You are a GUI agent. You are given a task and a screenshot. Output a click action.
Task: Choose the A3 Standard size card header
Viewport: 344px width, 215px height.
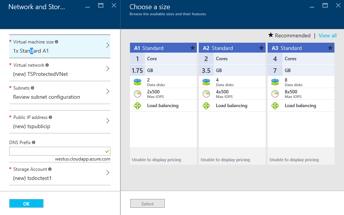click(301, 48)
